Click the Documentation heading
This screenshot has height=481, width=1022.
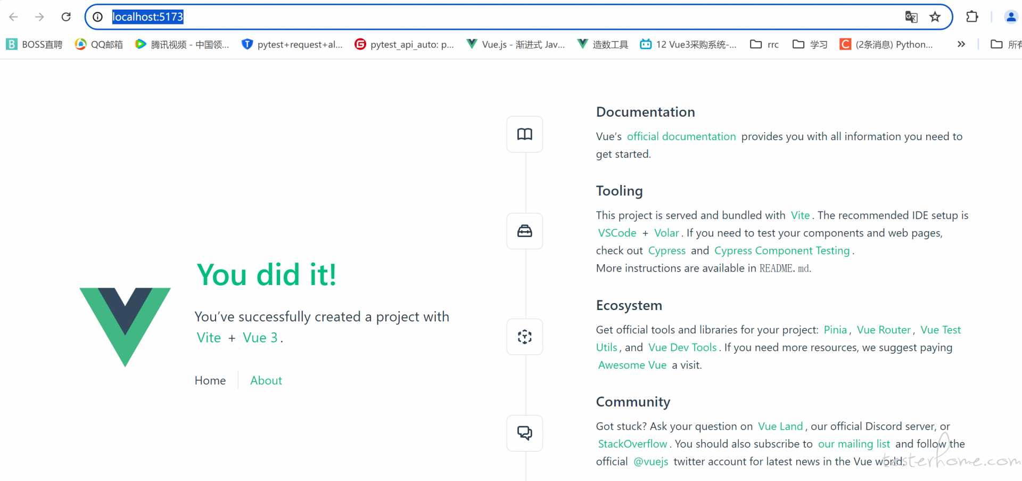pos(646,112)
